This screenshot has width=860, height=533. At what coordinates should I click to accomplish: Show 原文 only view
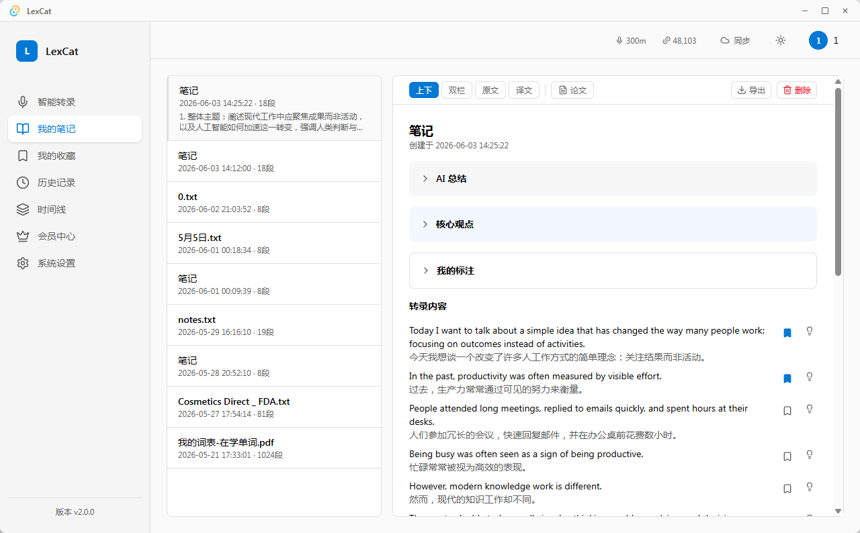[x=490, y=90]
